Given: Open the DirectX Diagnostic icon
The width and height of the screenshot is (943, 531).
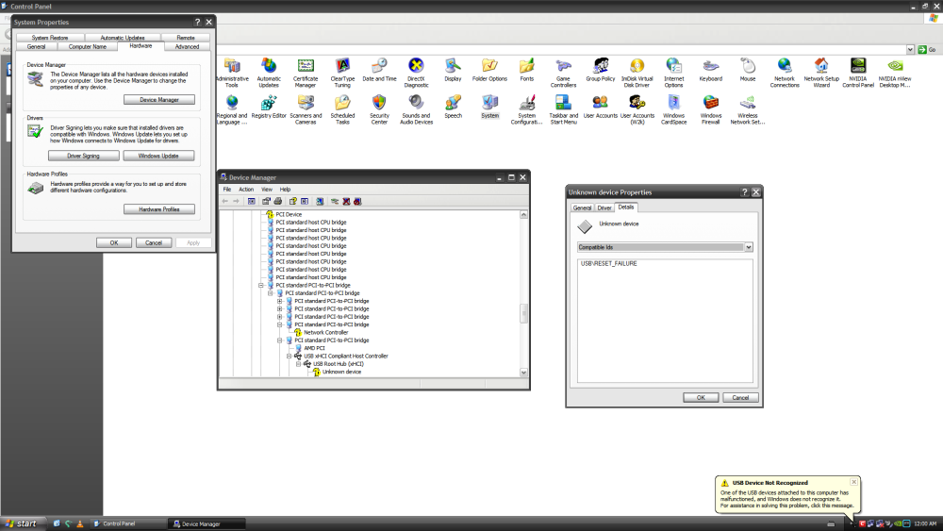Looking at the screenshot, I should (x=416, y=66).
